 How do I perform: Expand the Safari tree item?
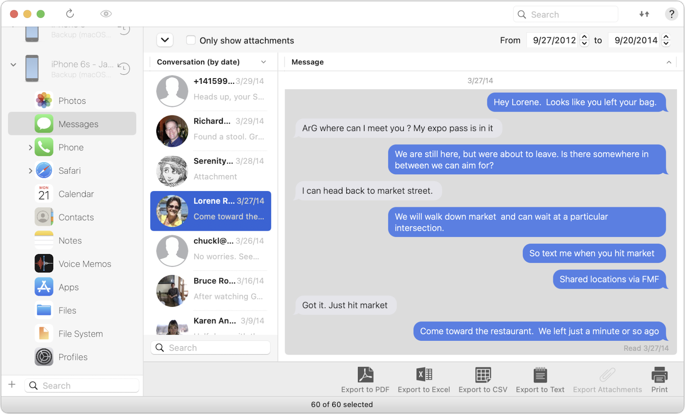30,171
